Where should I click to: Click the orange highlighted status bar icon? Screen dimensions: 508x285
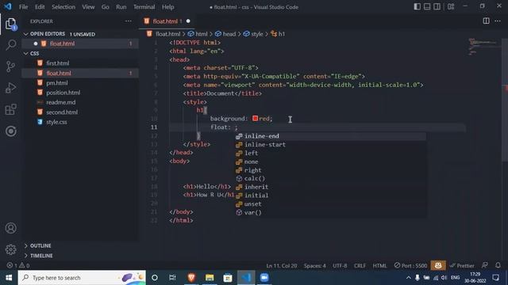point(438,265)
